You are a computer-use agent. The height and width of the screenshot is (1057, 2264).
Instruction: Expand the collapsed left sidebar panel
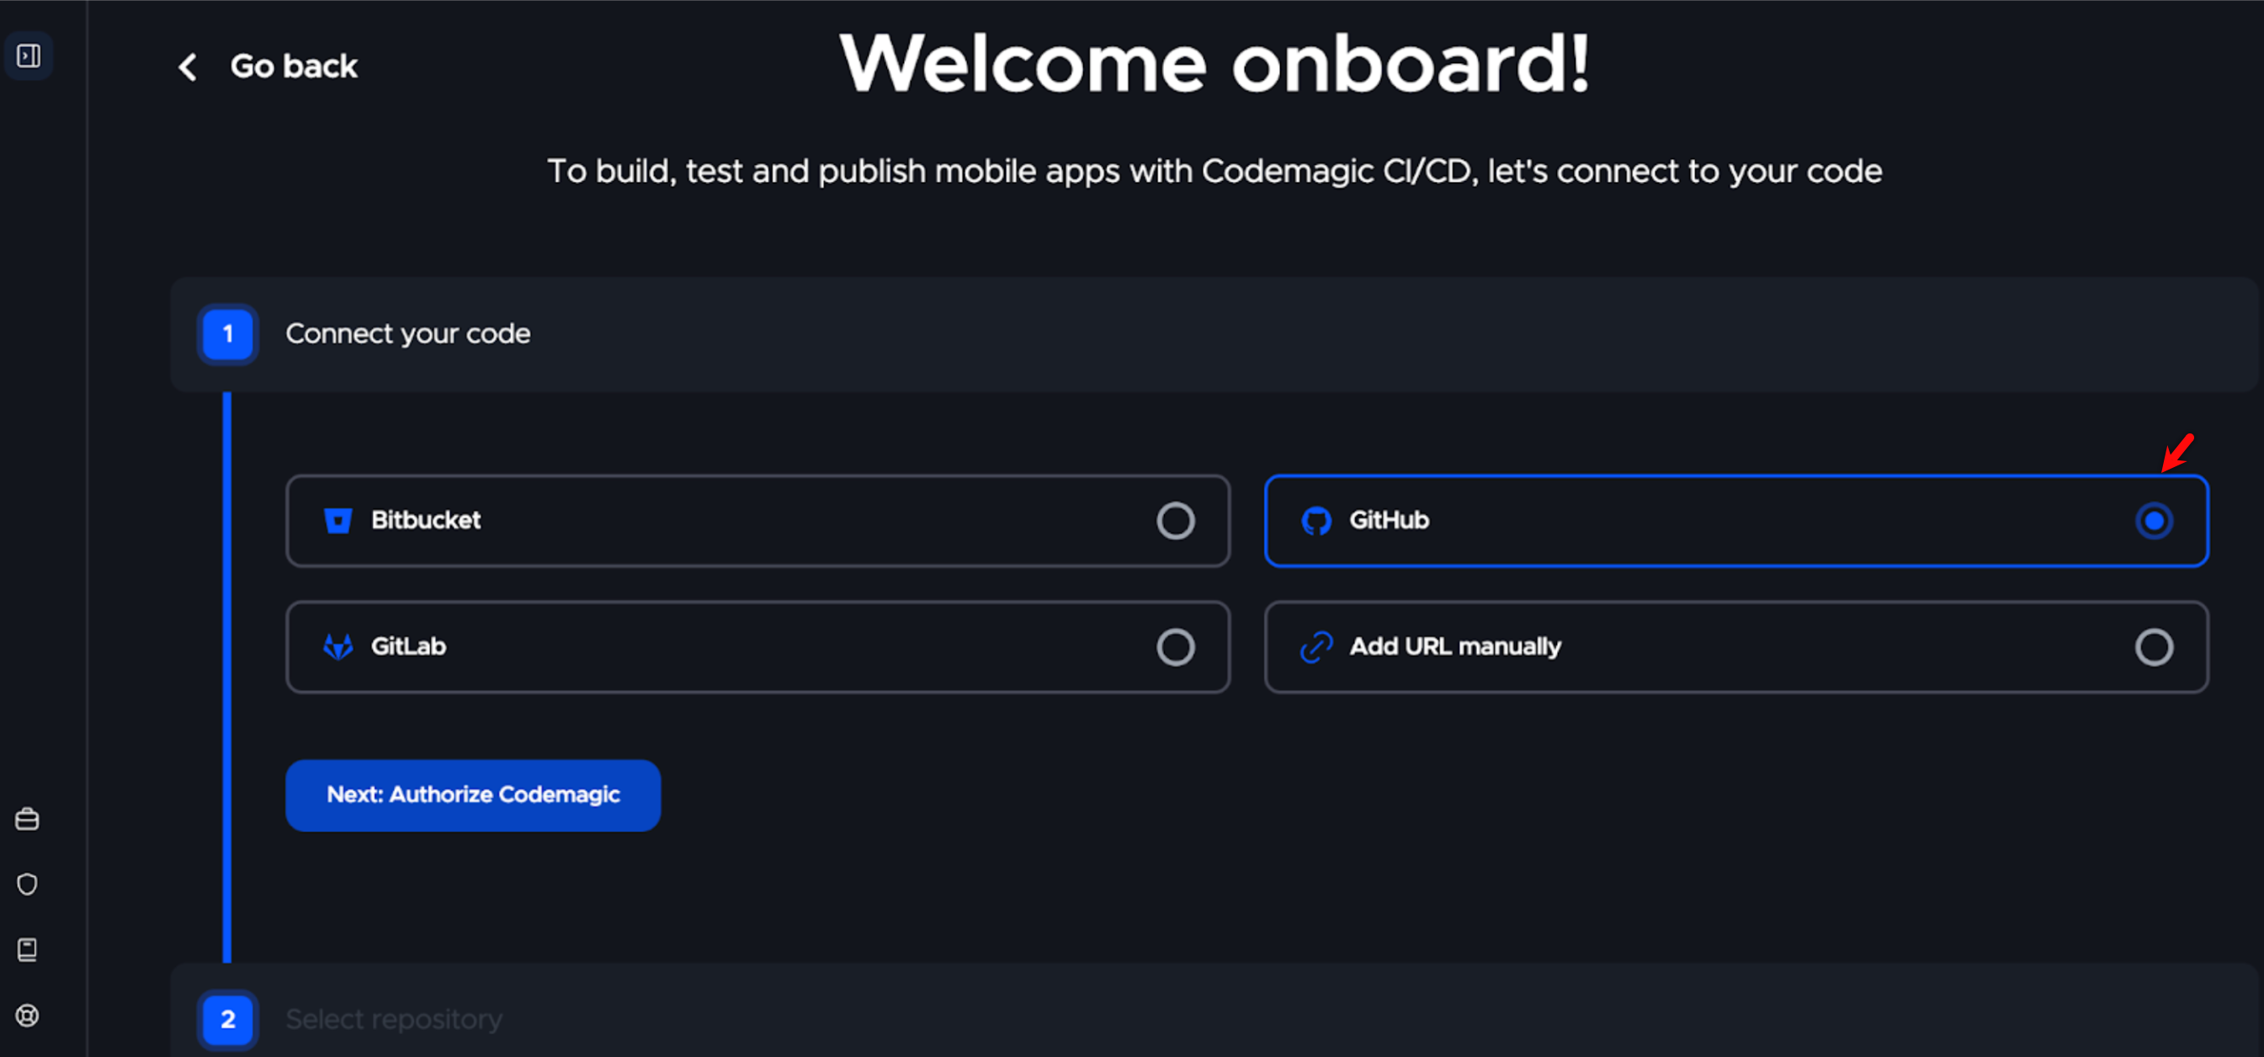click(28, 56)
